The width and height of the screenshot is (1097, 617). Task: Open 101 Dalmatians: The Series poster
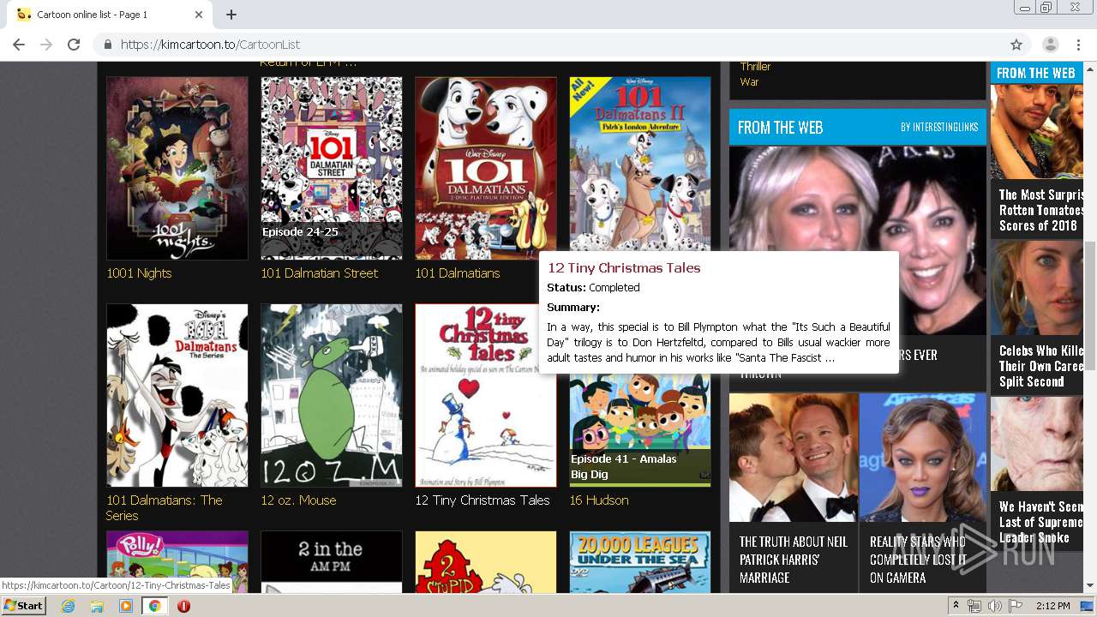(x=177, y=395)
